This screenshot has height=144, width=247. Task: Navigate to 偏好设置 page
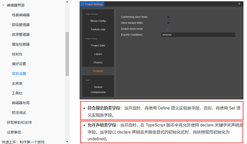pos(19,64)
